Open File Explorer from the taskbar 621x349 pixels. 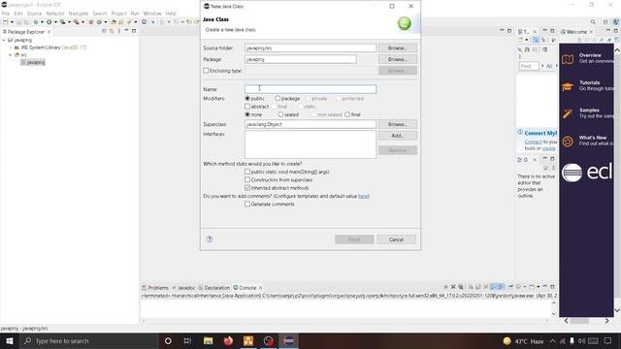[208, 340]
